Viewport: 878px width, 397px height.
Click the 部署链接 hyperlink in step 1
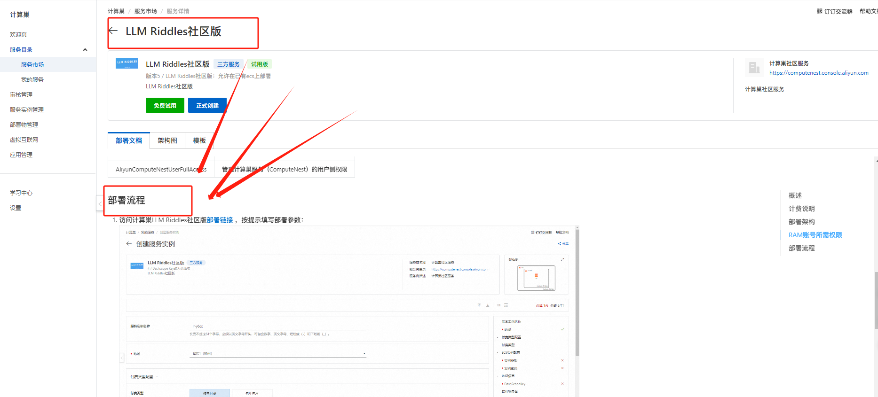point(220,220)
